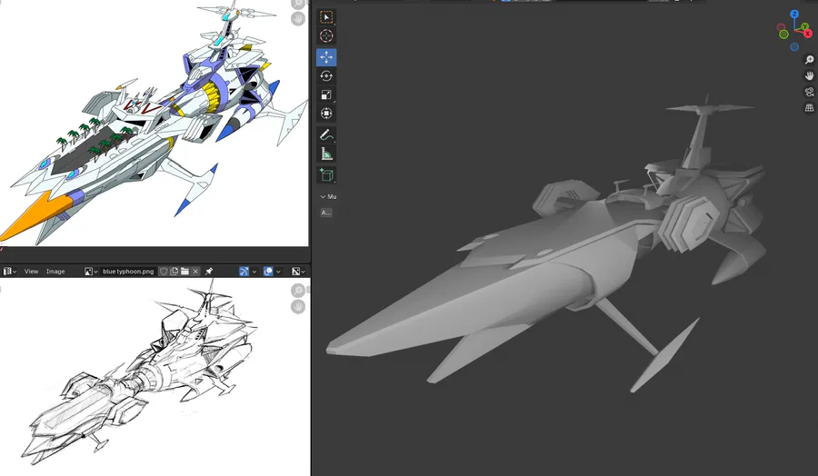This screenshot has width=818, height=476.
Task: Open display channels dropdown
Action: pyautogui.click(x=298, y=271)
